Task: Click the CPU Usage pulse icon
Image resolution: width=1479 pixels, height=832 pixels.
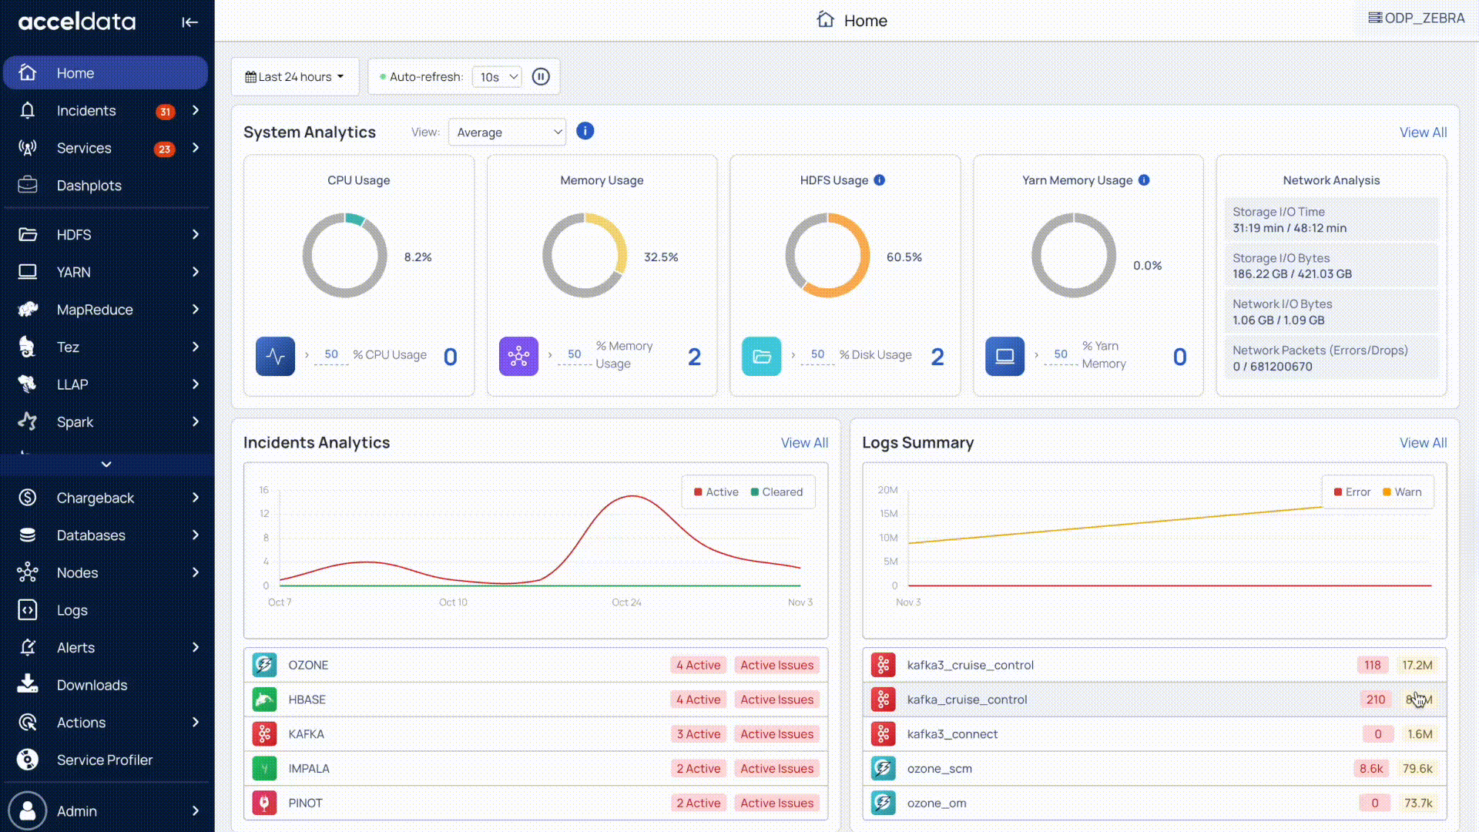Action: [275, 357]
